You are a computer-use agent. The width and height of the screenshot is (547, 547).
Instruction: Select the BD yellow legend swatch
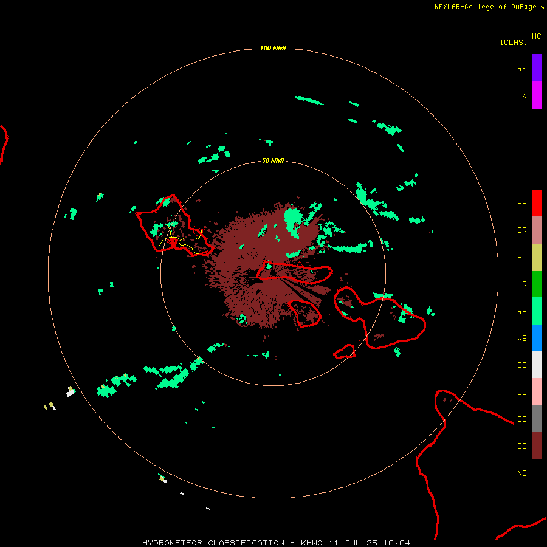pyautogui.click(x=537, y=258)
